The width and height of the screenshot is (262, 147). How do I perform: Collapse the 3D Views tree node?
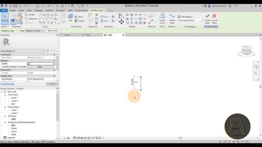5,116
